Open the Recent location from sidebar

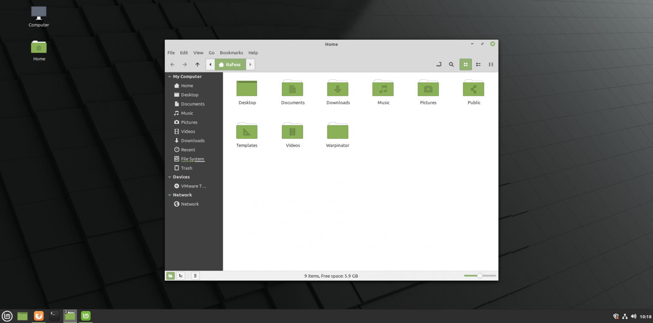(x=187, y=150)
